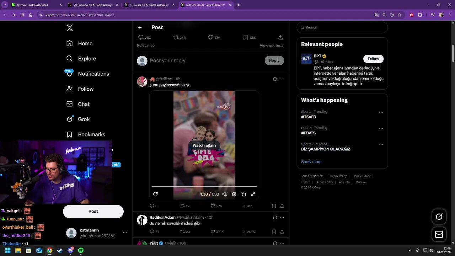The width and height of the screenshot is (455, 256).
Task: Open the floating Grok button
Action: point(439,217)
